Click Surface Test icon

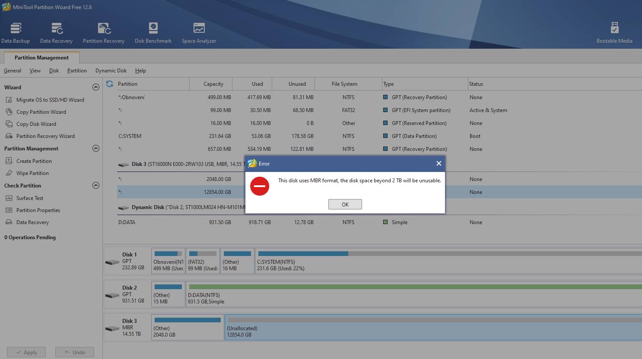[x=9, y=198]
